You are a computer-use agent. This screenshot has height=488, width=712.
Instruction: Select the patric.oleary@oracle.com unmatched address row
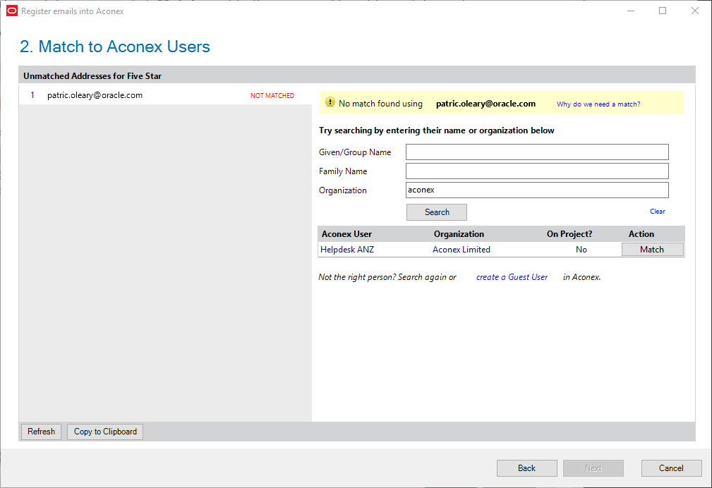coord(165,95)
